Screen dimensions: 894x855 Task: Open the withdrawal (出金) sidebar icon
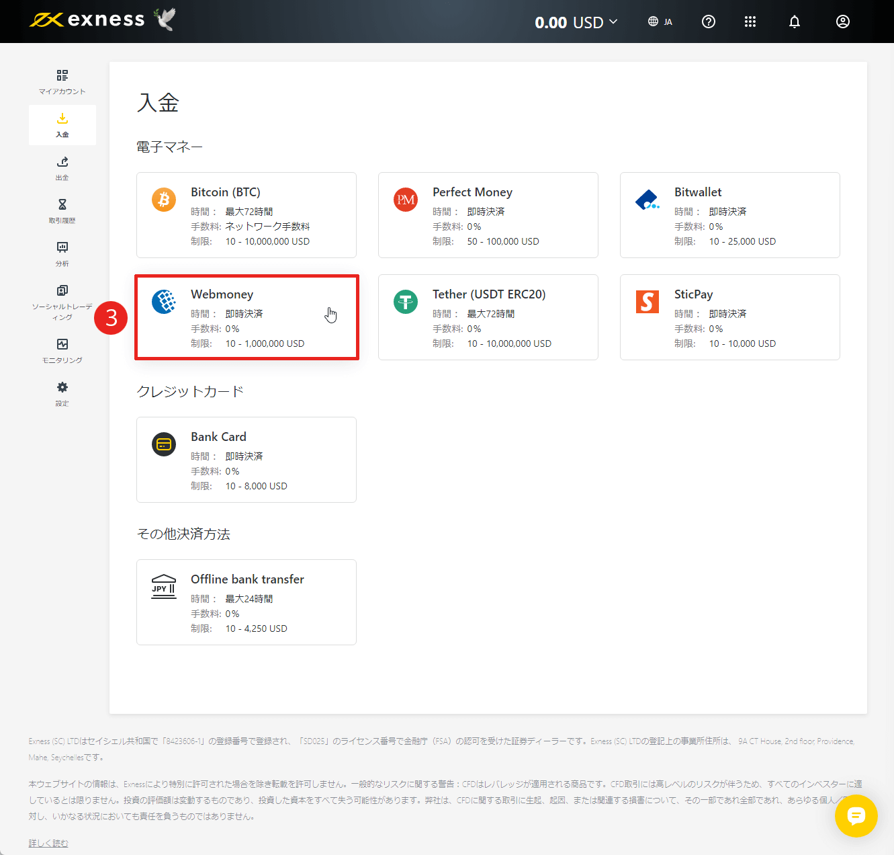(x=62, y=168)
